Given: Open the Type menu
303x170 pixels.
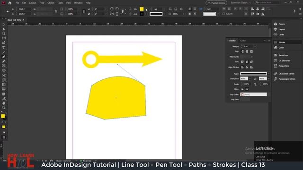Looking at the screenshot, I should pyautogui.click(x=42, y=3).
